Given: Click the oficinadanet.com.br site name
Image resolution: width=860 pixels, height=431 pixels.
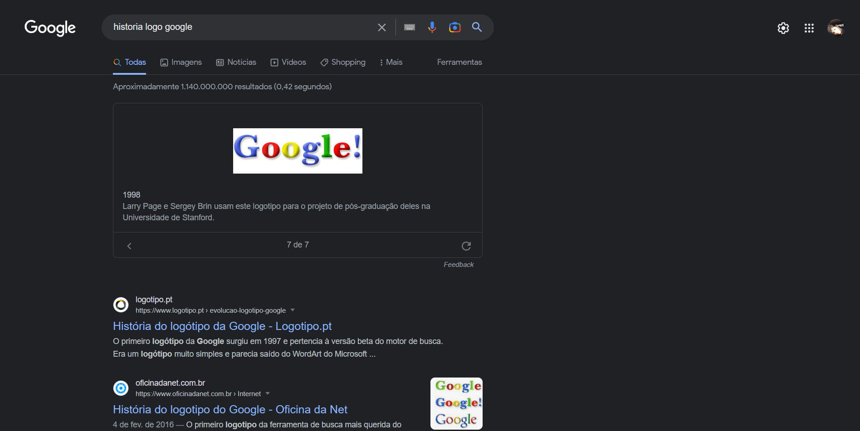Looking at the screenshot, I should (170, 383).
